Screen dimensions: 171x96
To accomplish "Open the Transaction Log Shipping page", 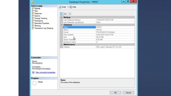I will coord(44,28).
